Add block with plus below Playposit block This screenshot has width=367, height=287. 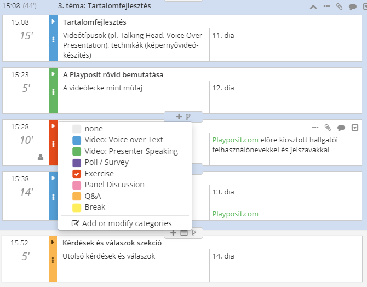(x=179, y=117)
